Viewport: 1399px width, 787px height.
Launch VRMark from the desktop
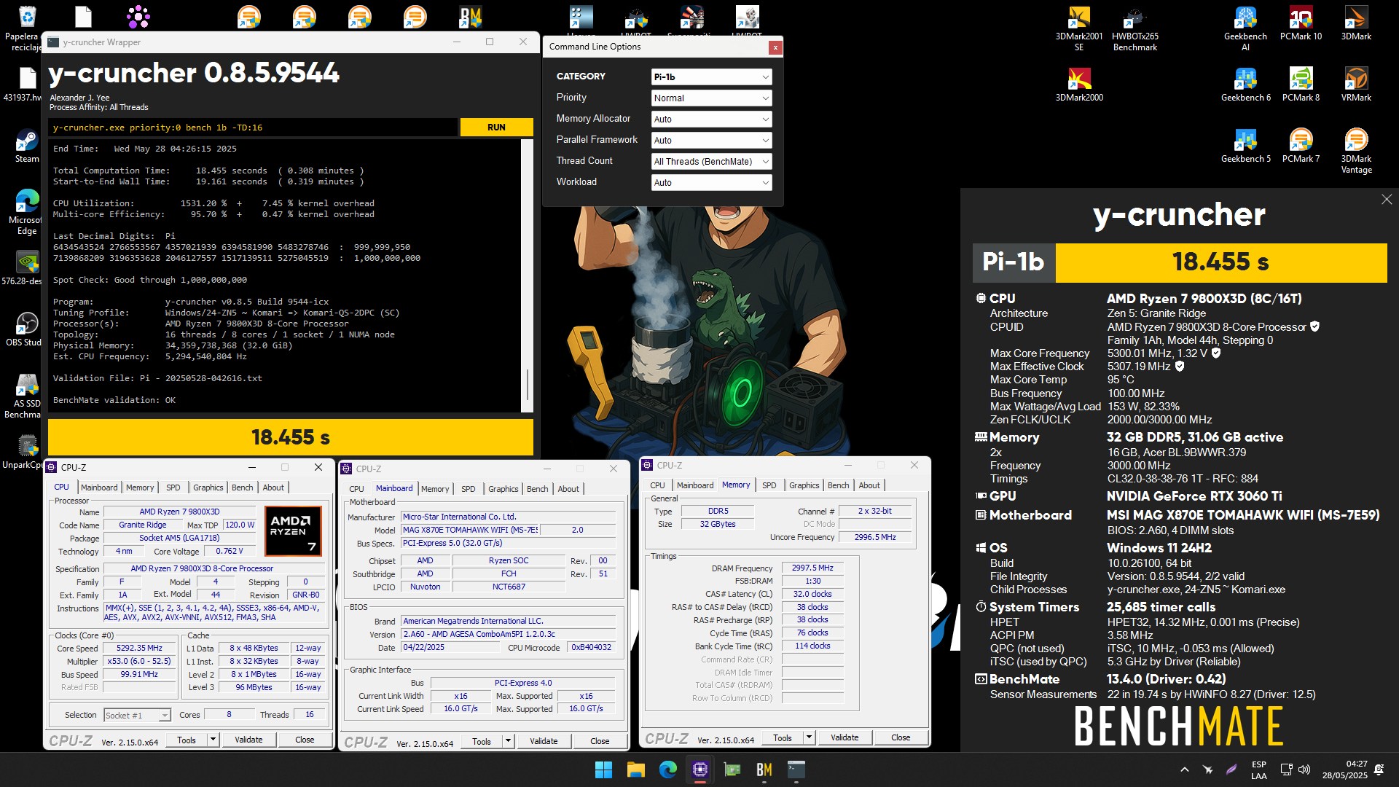pos(1356,85)
